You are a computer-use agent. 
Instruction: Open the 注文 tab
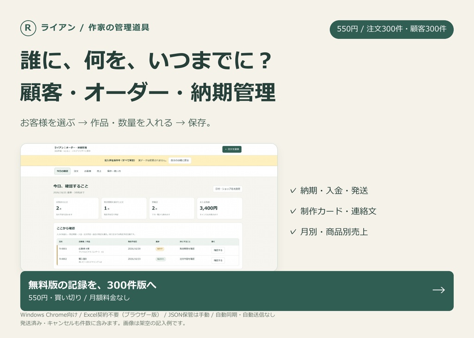[76, 171]
